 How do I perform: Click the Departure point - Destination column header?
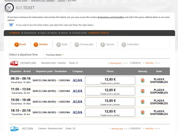point(51,71)
